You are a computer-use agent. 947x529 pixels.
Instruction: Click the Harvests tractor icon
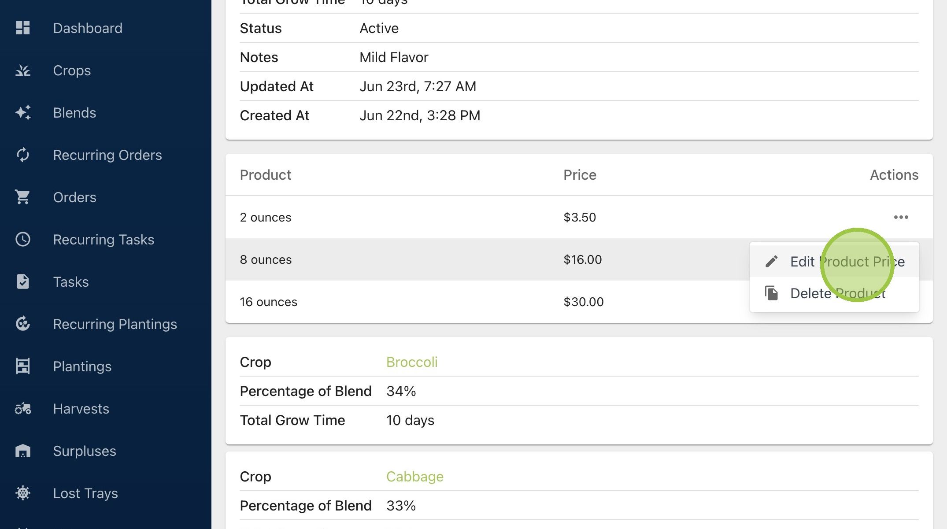pyautogui.click(x=23, y=409)
